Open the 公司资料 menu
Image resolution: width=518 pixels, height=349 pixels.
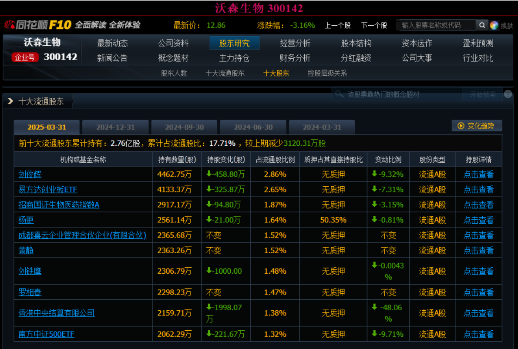(x=173, y=43)
